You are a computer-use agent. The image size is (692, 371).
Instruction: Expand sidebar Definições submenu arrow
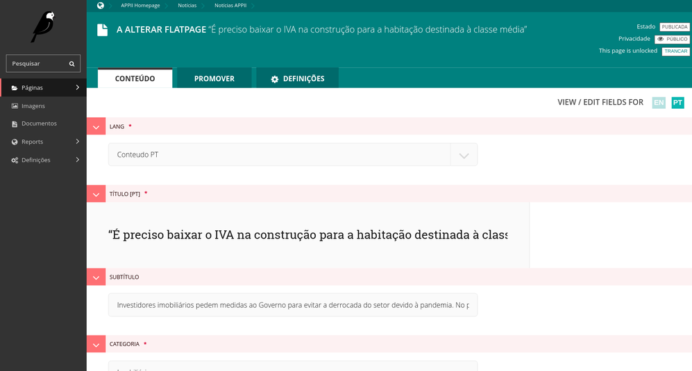tap(77, 159)
